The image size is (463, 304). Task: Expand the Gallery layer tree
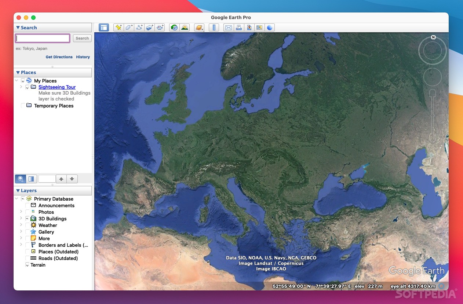point(21,232)
